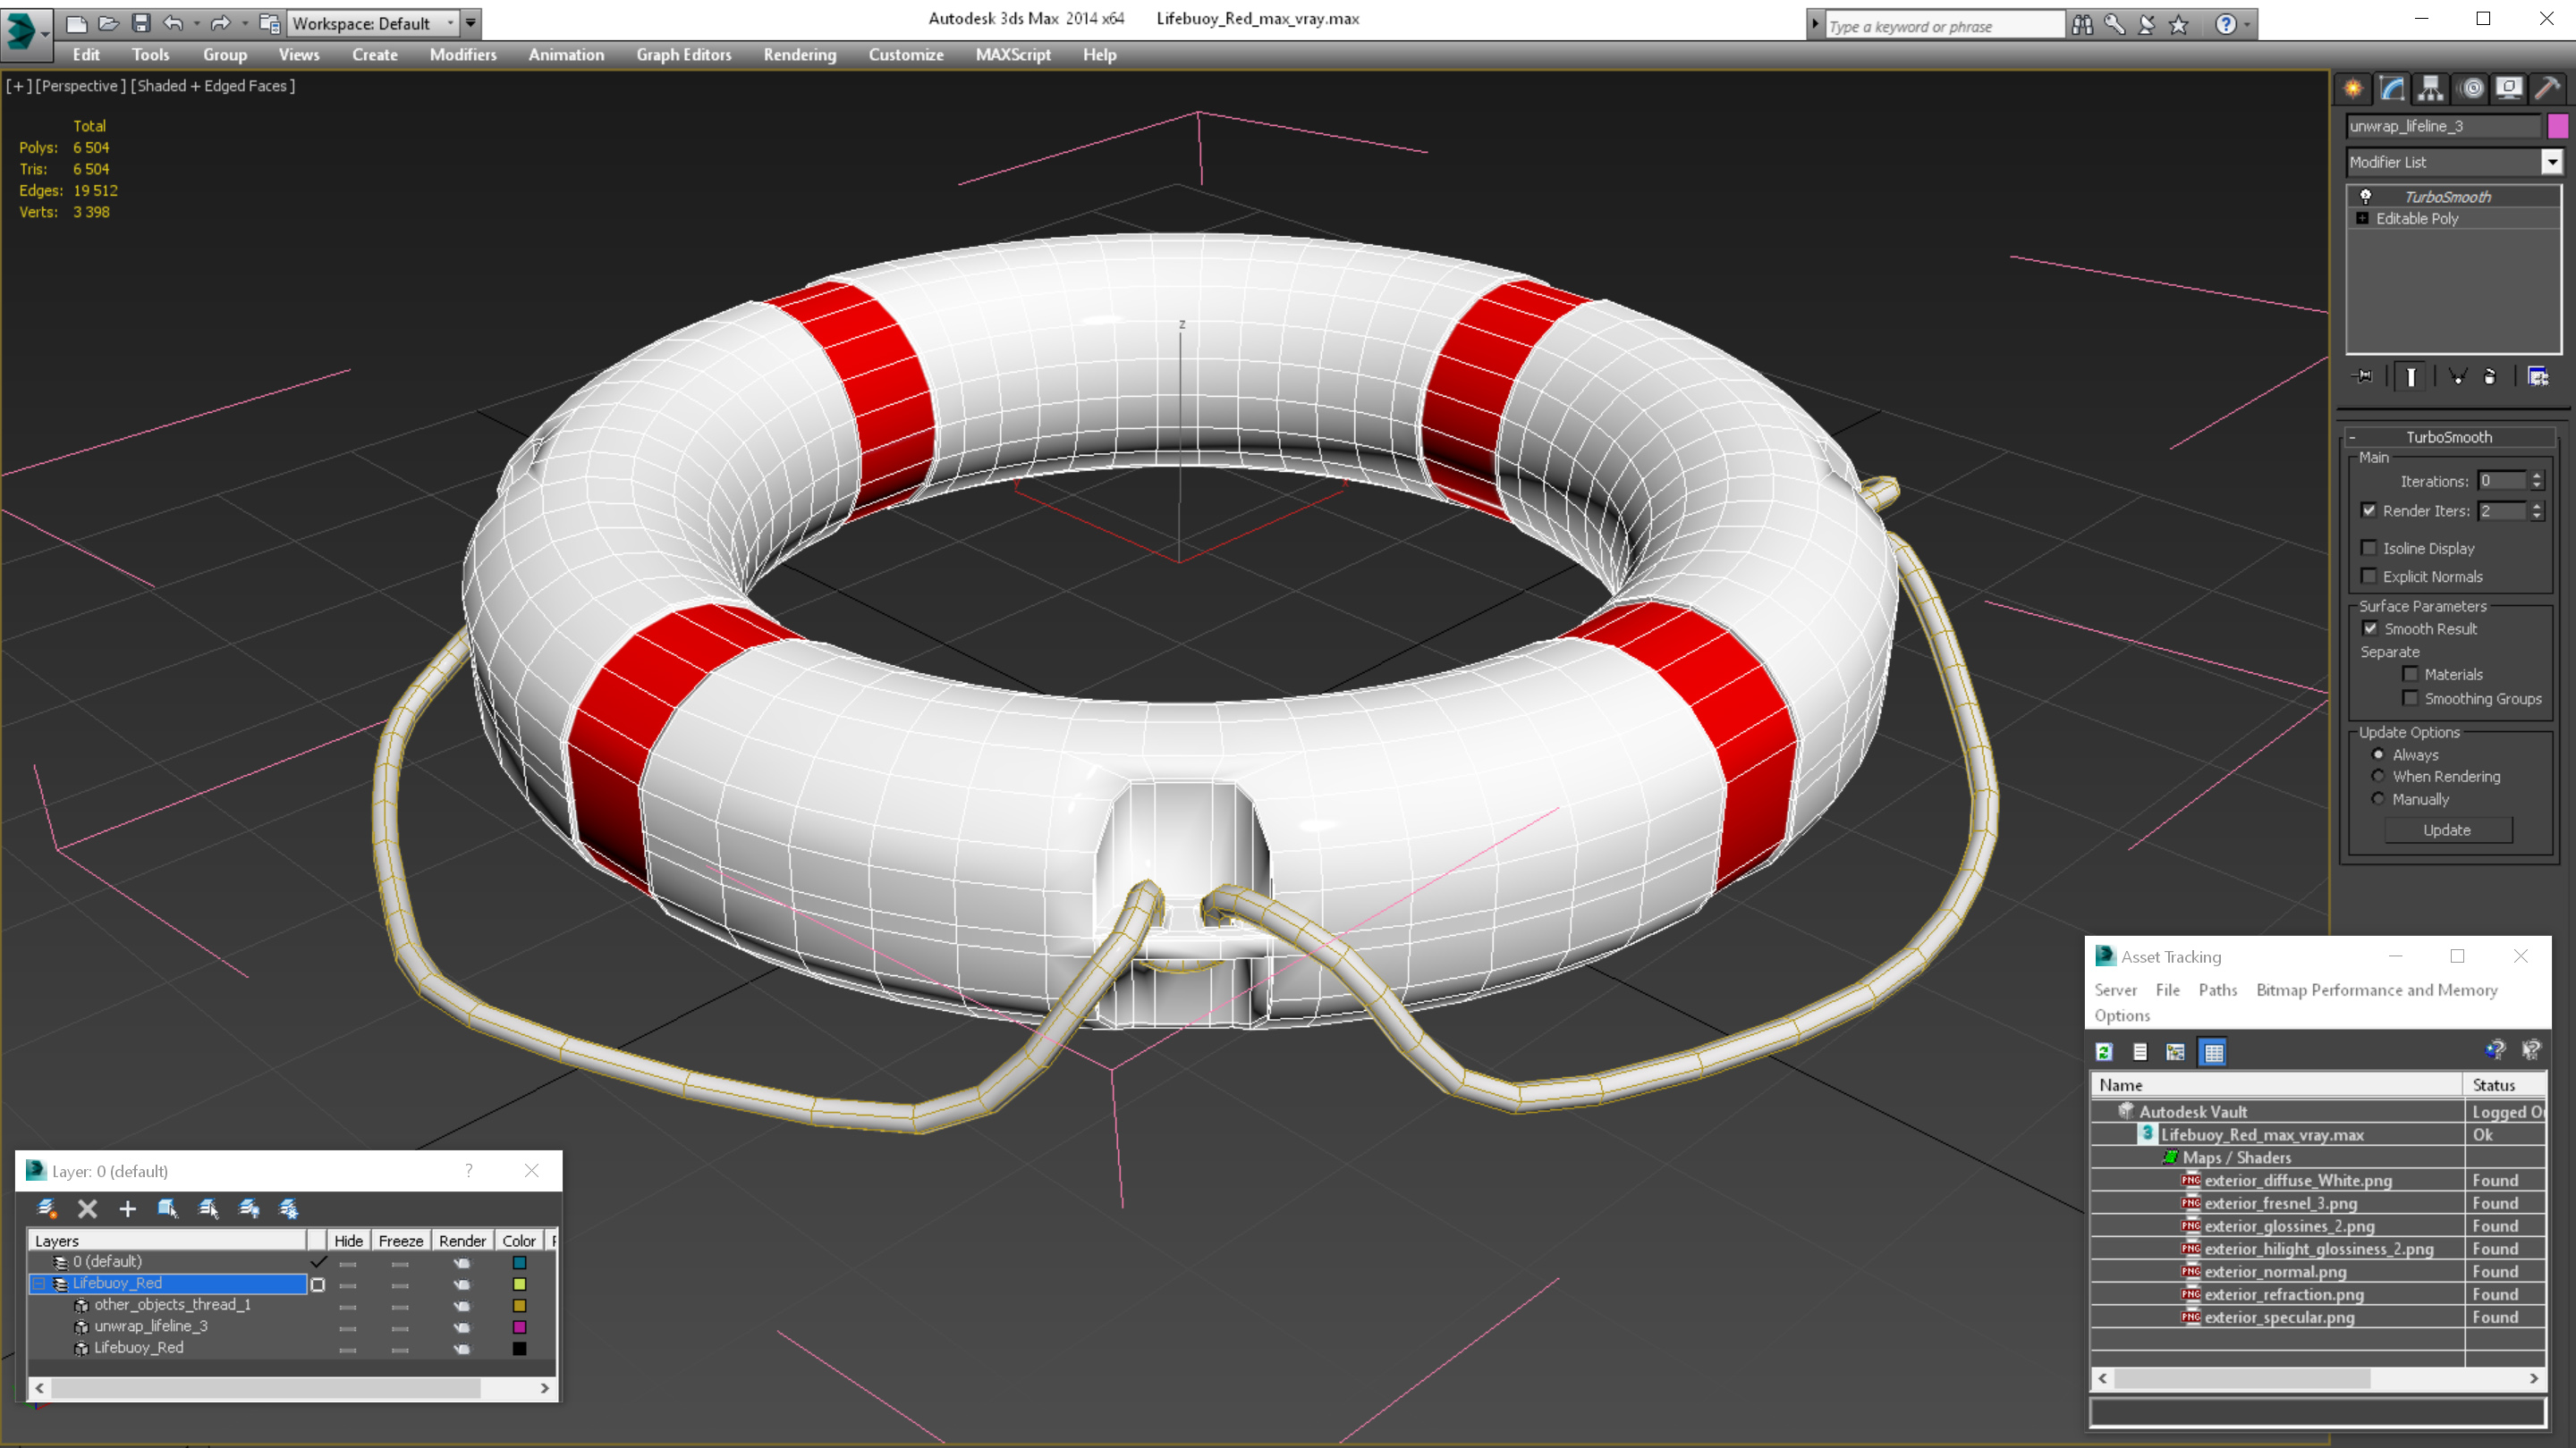Select When Rendering update option
The image size is (2576, 1448).
pos(2379,777)
